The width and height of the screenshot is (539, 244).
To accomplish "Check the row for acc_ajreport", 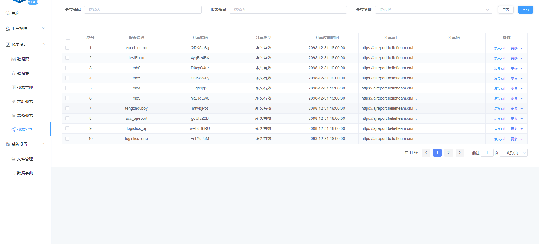I will point(67,118).
